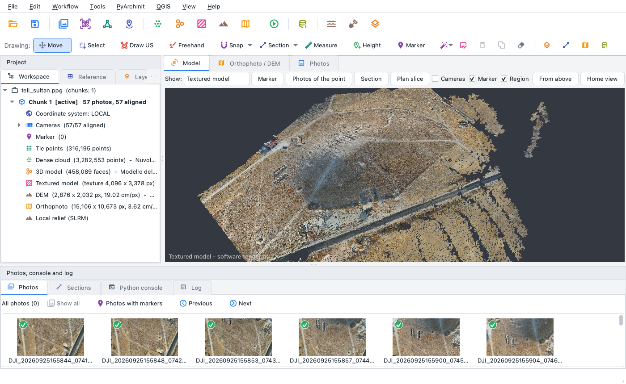This screenshot has width=626, height=384.
Task: Toggle the Move drawing tool
Action: (x=52, y=45)
